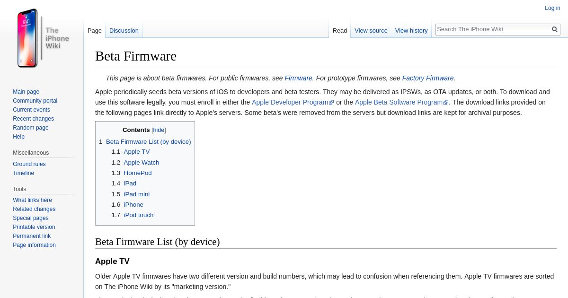Open Help sidebar link
Image resolution: width=568 pixels, height=298 pixels.
(x=18, y=137)
